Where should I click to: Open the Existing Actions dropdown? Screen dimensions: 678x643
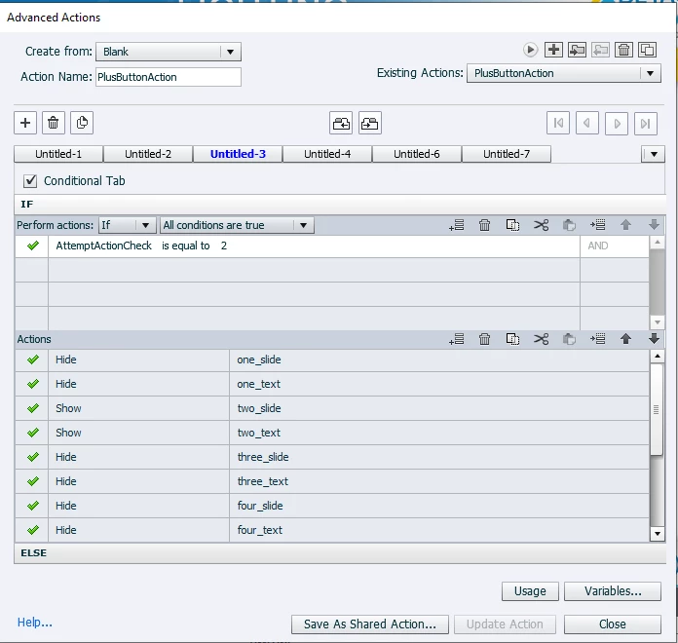point(563,73)
